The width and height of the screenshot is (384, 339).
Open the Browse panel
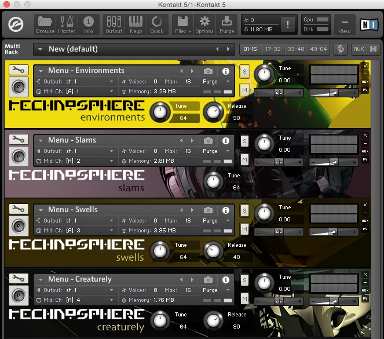45,24
